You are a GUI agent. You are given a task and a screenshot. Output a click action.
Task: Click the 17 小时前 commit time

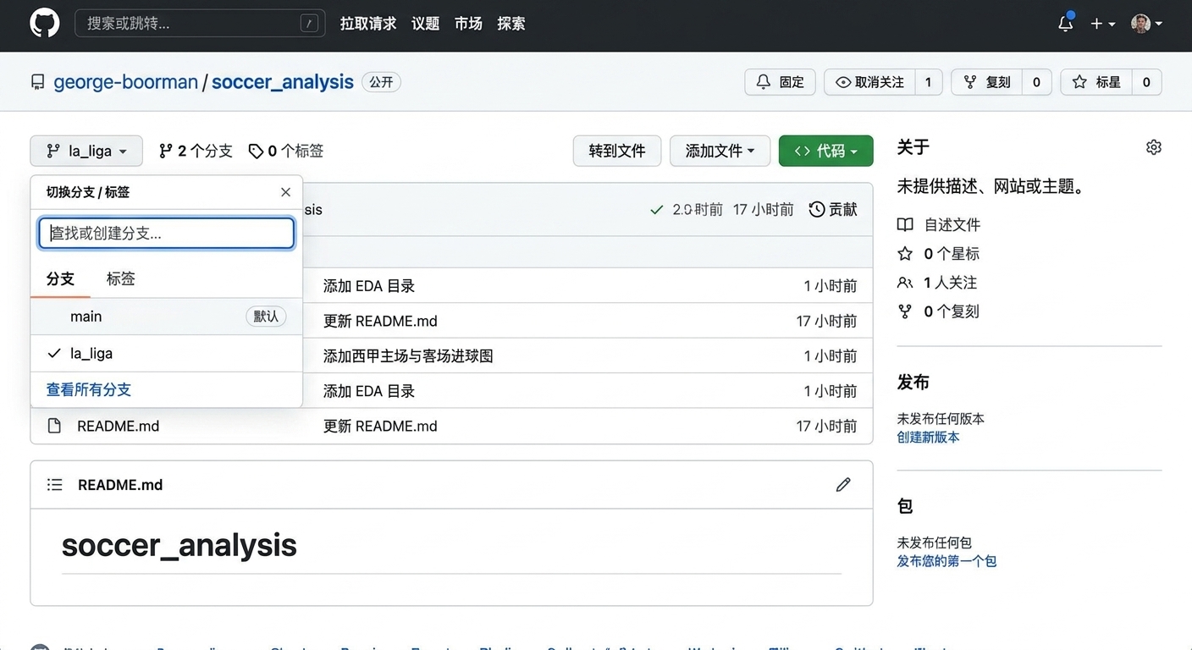pos(763,209)
